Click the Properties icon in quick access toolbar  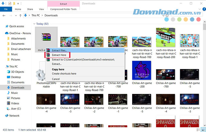coord(9,4)
